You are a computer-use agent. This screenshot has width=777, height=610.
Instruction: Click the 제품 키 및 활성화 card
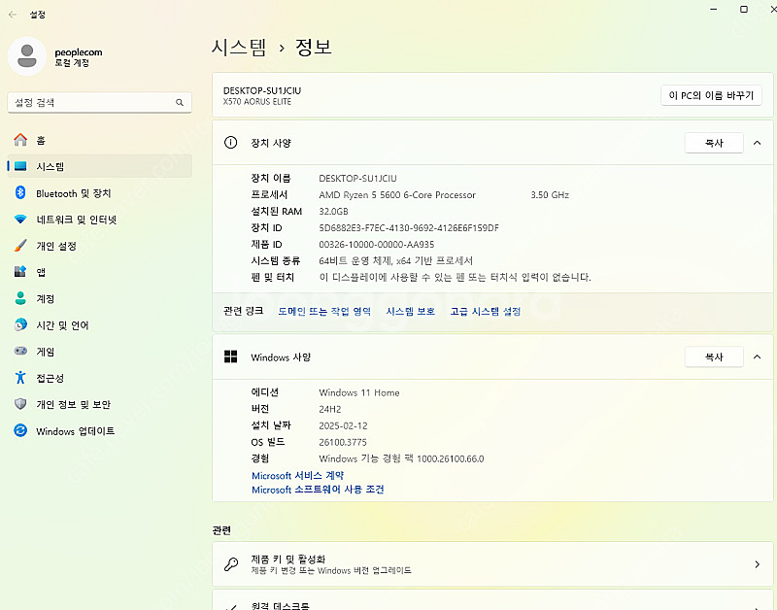point(492,564)
